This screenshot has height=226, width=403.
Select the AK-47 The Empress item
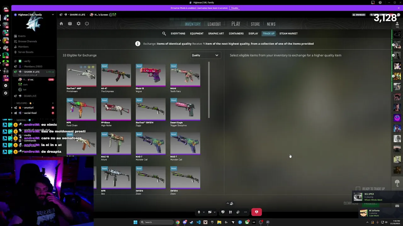(x=116, y=78)
